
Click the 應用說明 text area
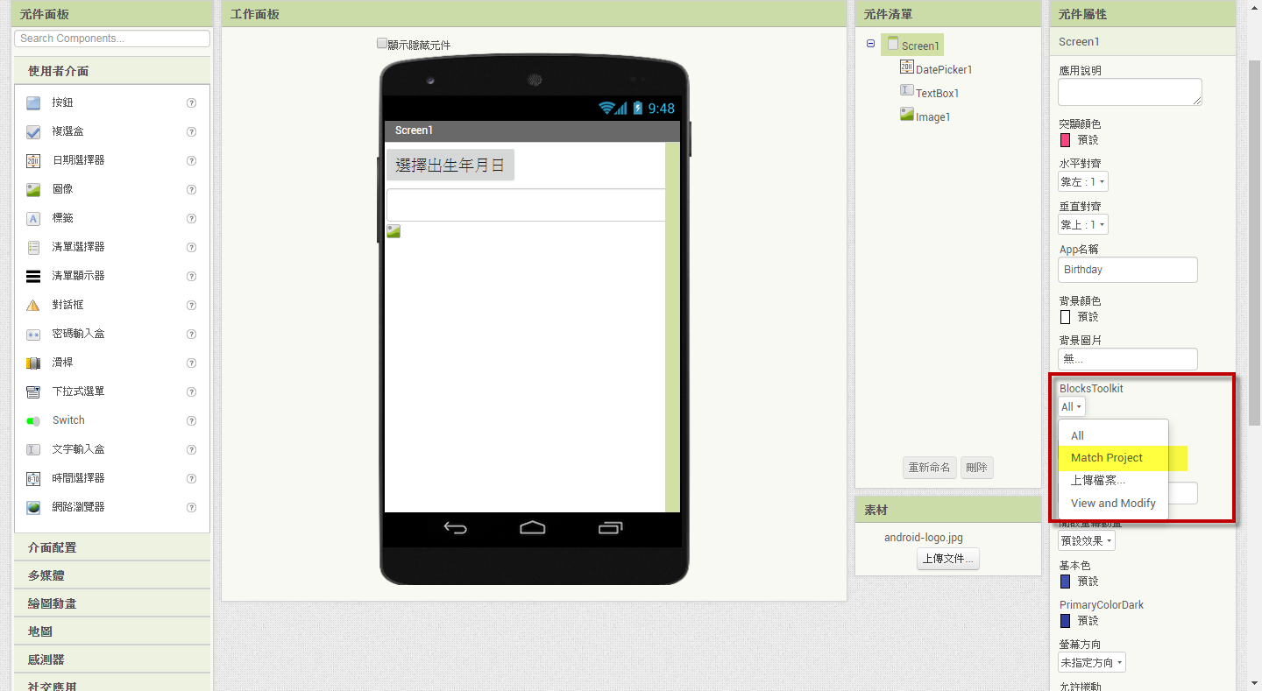pos(1130,92)
